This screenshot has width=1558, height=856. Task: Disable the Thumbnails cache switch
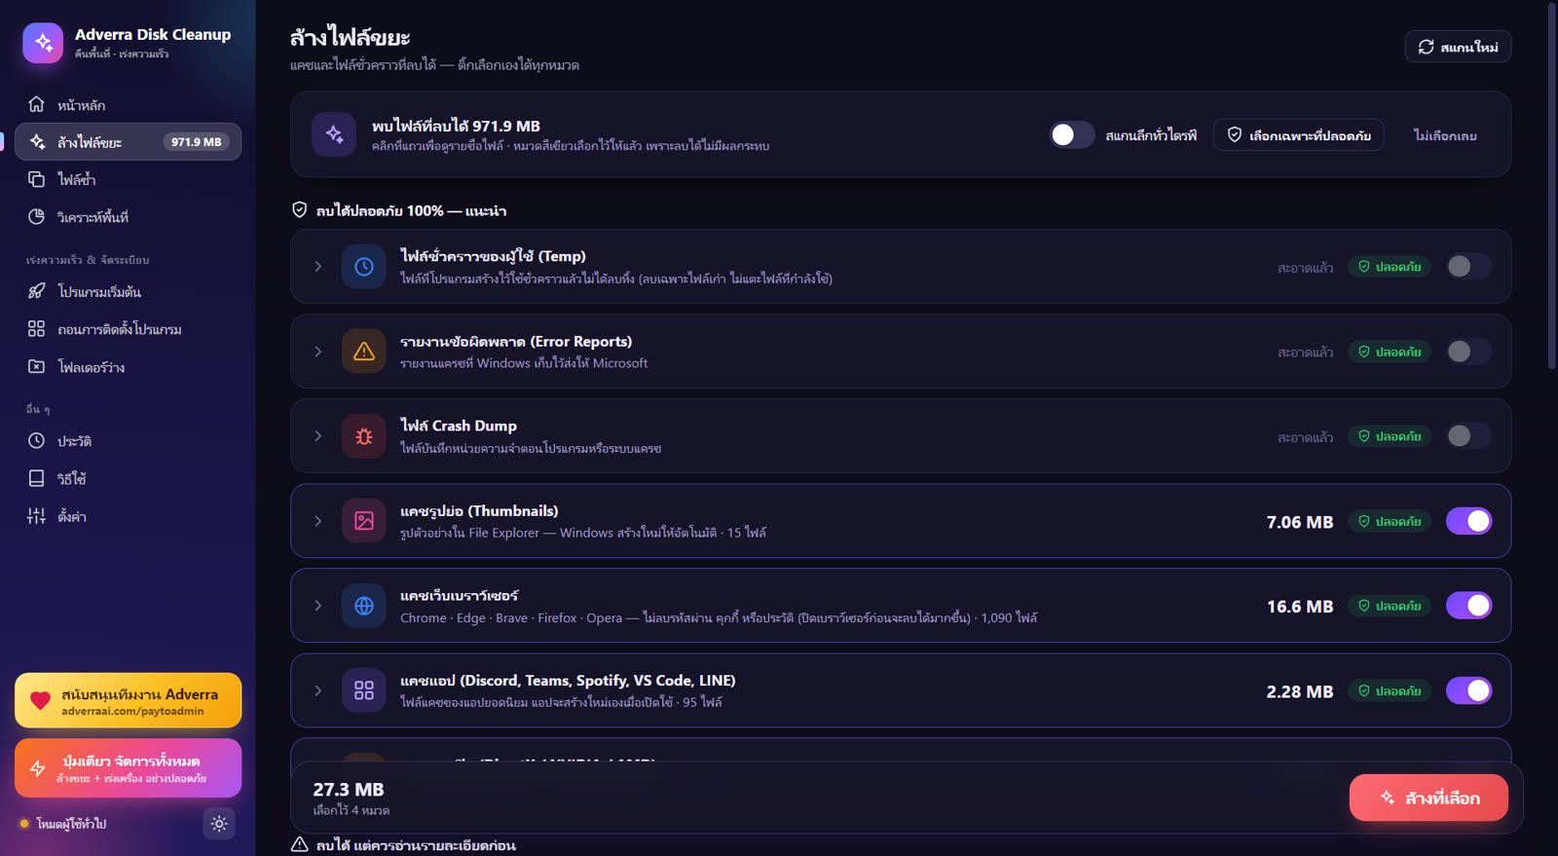1468,521
